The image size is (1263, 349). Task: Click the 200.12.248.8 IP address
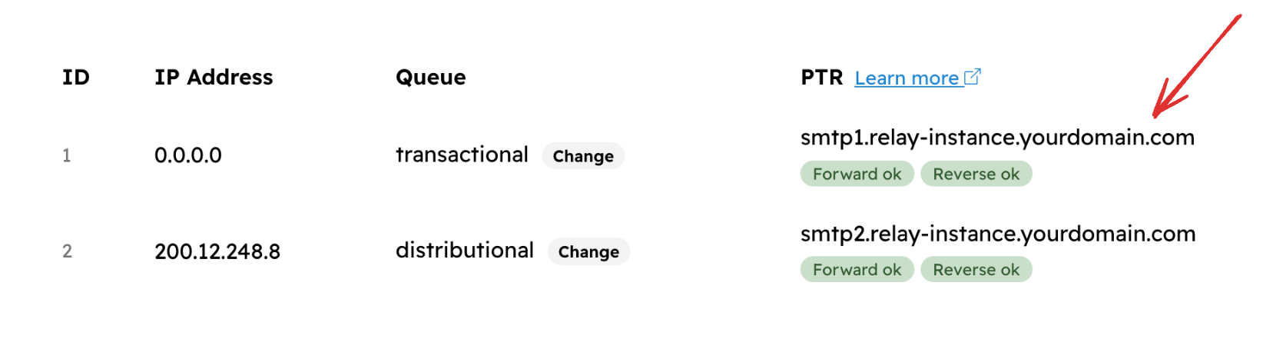click(x=217, y=251)
